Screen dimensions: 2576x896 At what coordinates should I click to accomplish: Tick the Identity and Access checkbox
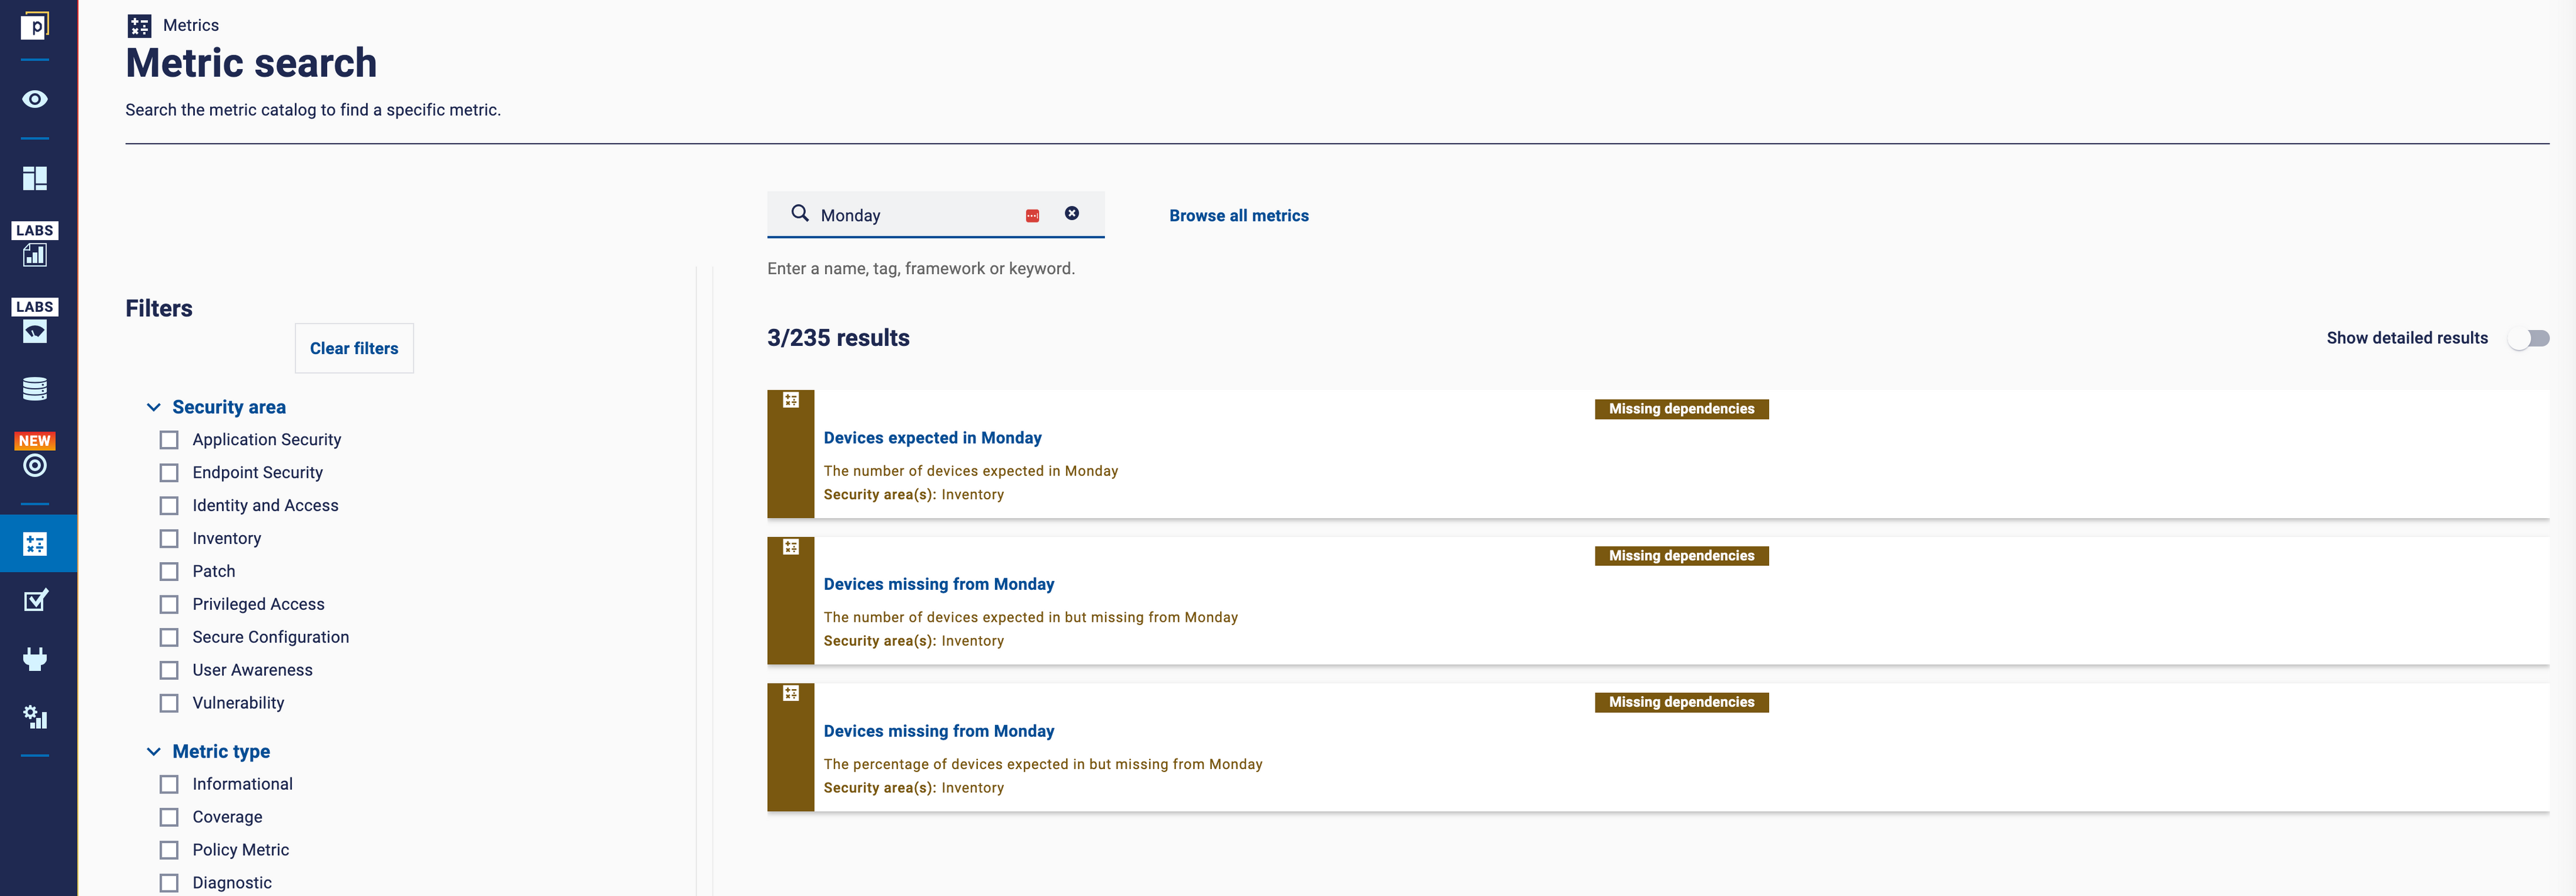[x=169, y=506]
